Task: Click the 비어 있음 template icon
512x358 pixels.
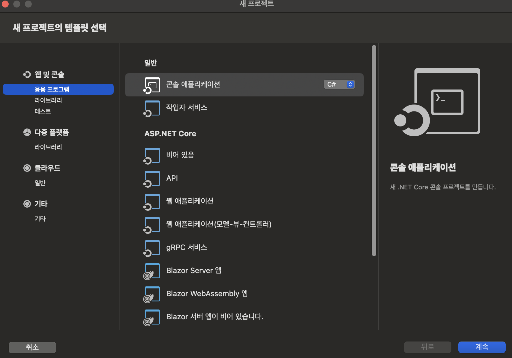Action: point(152,156)
